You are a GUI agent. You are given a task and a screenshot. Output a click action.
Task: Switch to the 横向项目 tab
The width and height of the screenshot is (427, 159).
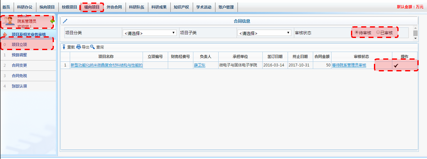pyautogui.click(x=92, y=8)
